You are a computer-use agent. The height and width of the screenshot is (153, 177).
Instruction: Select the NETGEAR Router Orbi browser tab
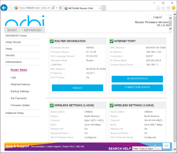point(82,8)
